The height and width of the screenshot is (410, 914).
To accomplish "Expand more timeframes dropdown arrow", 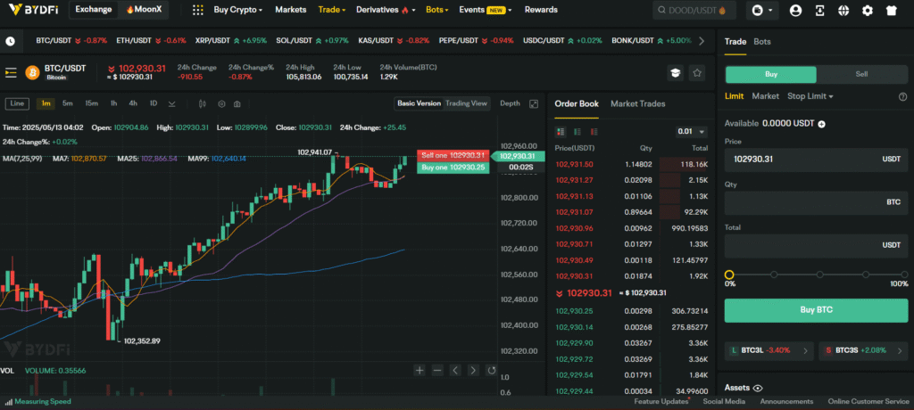I will (x=172, y=104).
